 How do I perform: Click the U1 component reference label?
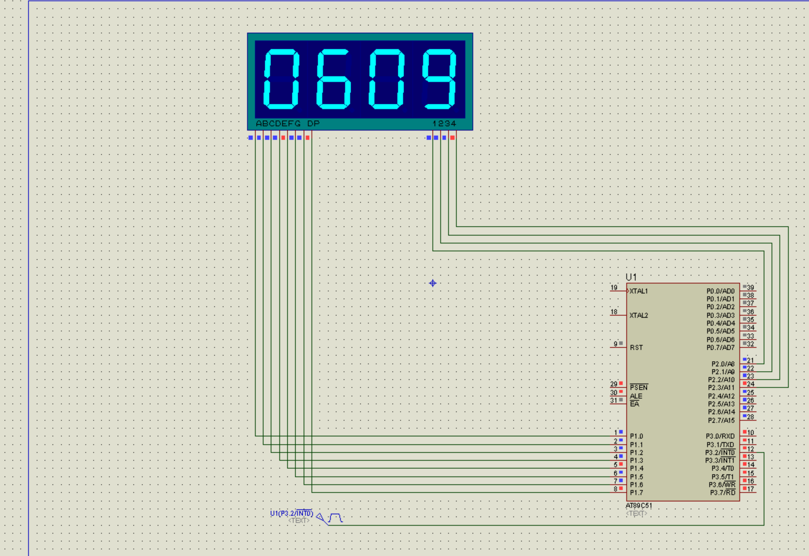point(631,277)
